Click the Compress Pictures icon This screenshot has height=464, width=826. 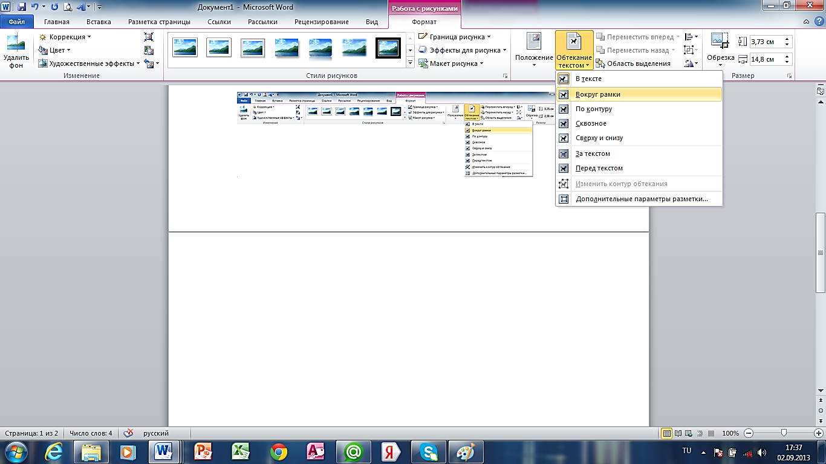pos(149,37)
